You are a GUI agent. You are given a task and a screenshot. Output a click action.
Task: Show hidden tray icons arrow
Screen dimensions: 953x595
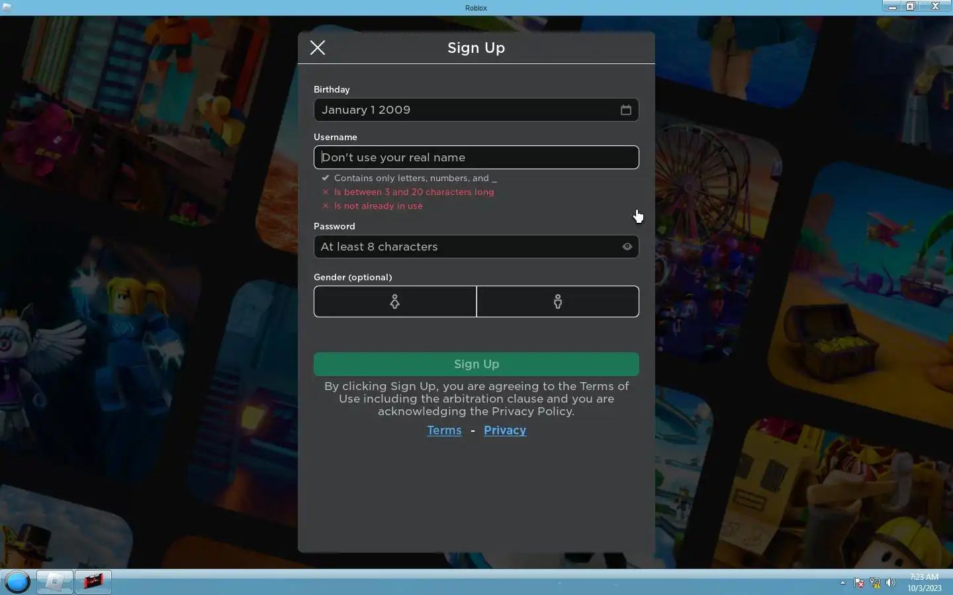click(x=842, y=583)
